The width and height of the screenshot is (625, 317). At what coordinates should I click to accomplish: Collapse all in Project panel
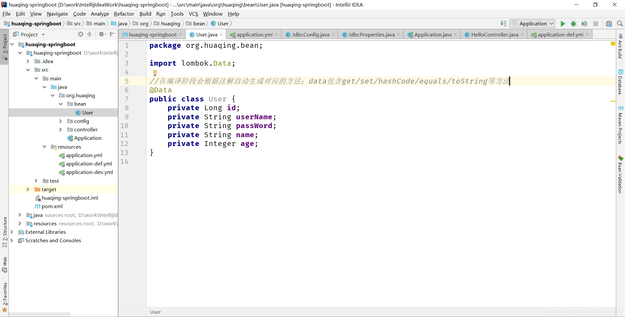(x=90, y=34)
